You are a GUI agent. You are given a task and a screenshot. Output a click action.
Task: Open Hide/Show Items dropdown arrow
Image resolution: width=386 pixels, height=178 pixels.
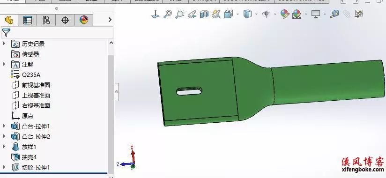[x=275, y=14]
